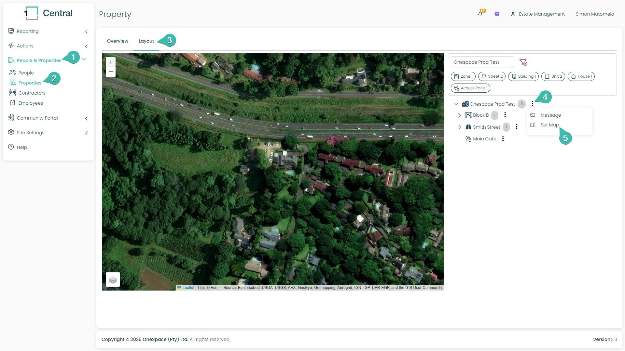Collapse the Onespace Prod Test tree node
The width and height of the screenshot is (625, 351).
456,104
